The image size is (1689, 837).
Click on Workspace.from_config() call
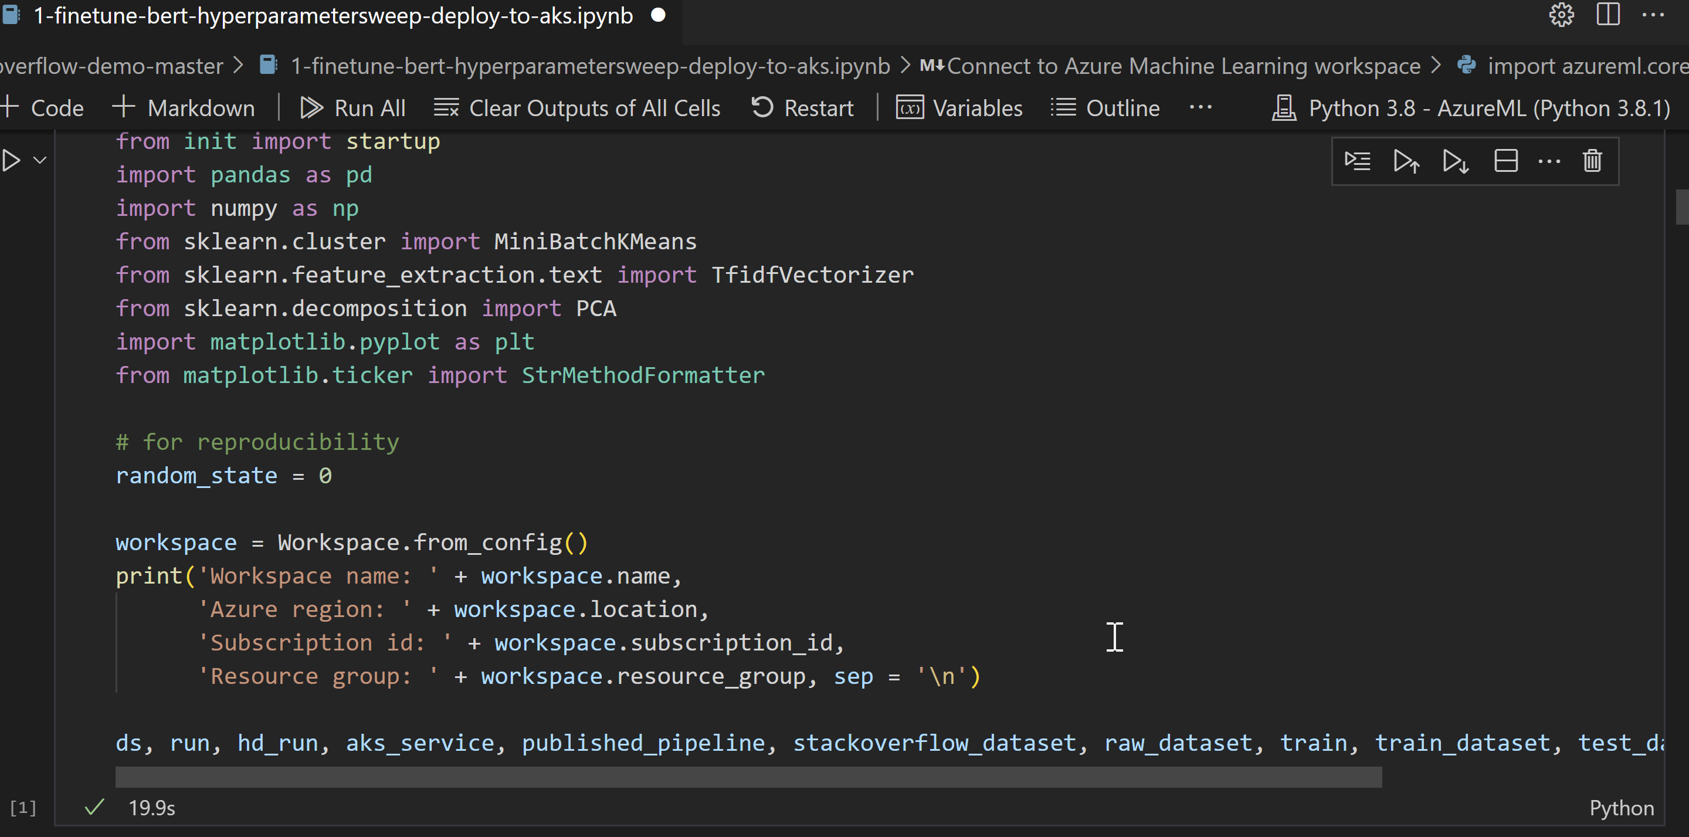pyautogui.click(x=433, y=542)
